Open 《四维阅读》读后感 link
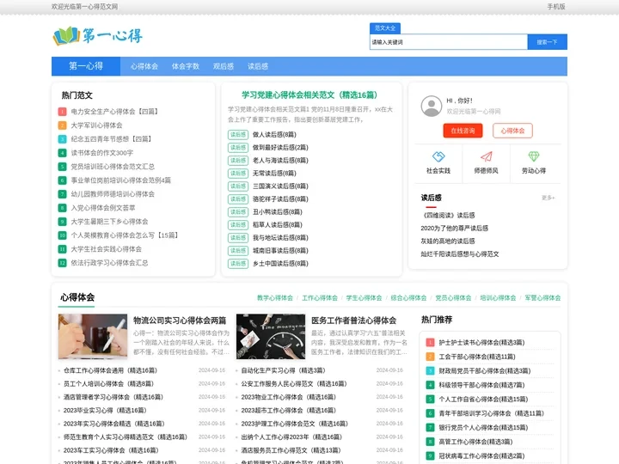Viewport: 619px width, 464px height. (x=448, y=216)
